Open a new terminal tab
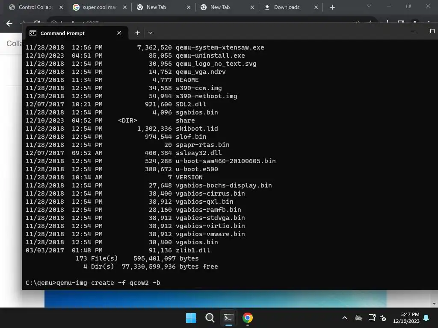Screen dimensions: 438x328 coord(137,33)
